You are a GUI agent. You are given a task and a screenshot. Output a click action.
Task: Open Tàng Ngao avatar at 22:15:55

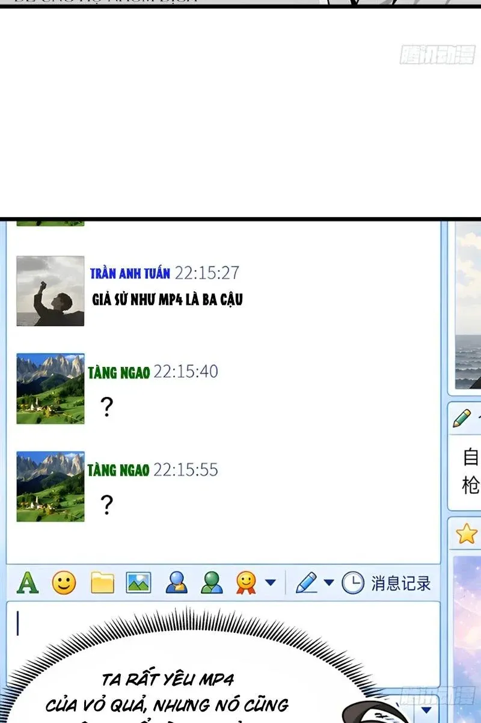tap(51, 486)
